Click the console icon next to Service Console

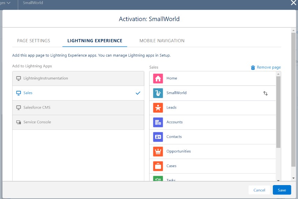[19, 122]
